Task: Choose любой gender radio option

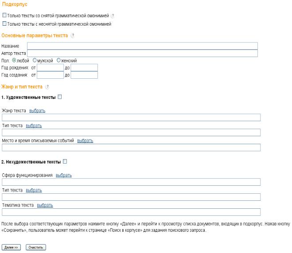Action: pos(14,60)
